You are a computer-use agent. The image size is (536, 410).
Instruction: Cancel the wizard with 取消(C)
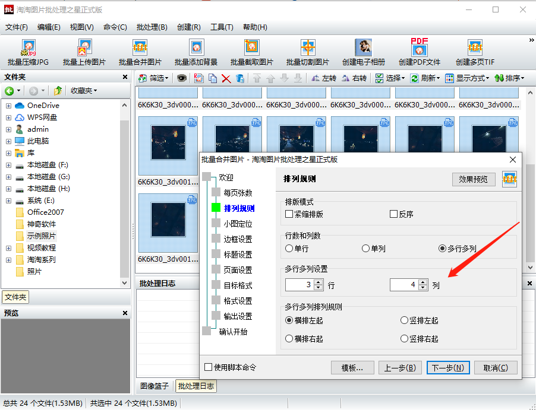(496, 368)
